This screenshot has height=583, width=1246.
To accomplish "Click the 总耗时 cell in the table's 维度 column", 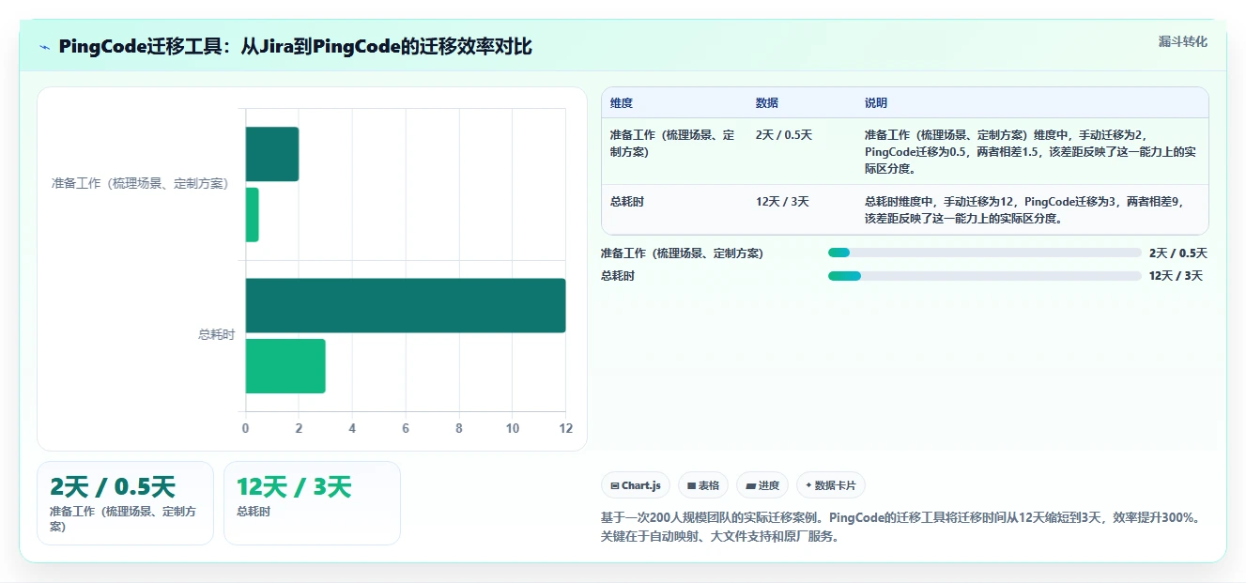I will pyautogui.click(x=626, y=202).
